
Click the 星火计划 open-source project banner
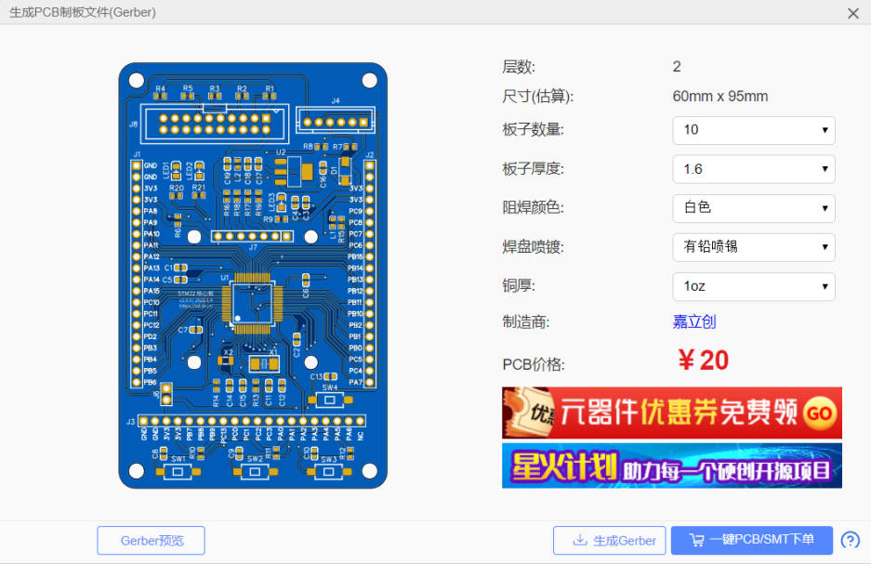[x=672, y=466]
